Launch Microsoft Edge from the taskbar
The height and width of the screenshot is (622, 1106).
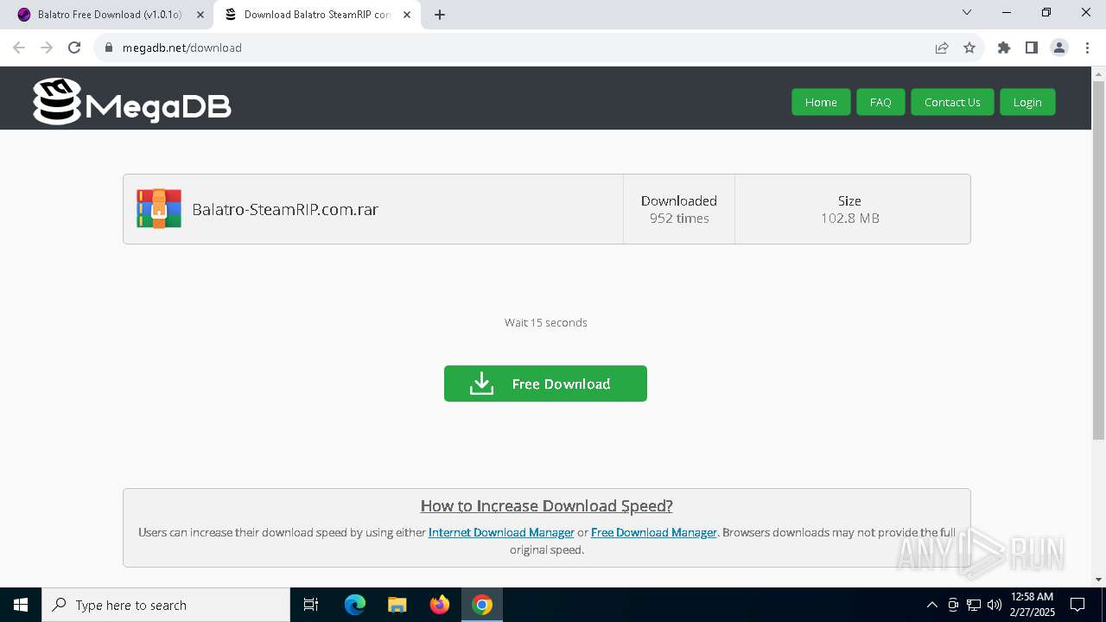point(355,605)
